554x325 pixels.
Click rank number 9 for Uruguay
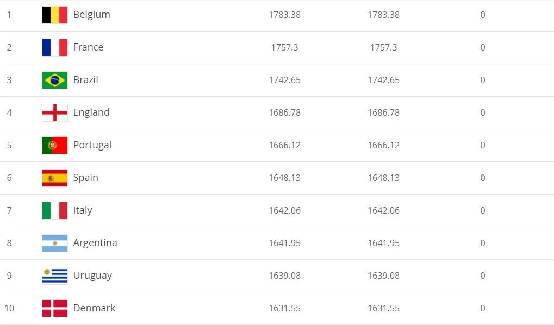[x=9, y=276]
